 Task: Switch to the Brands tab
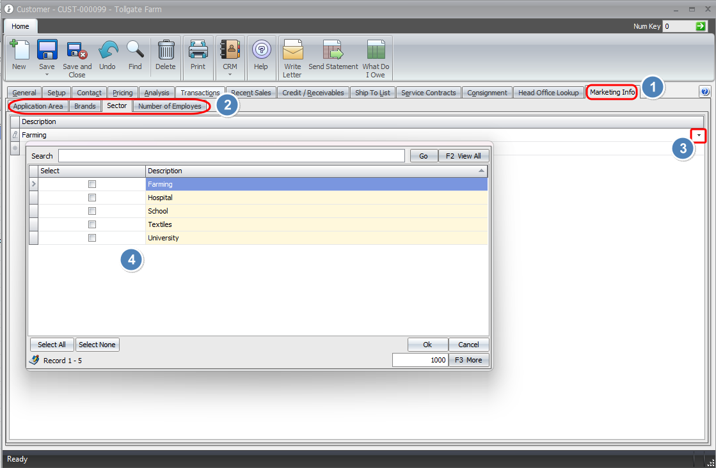[x=85, y=106]
